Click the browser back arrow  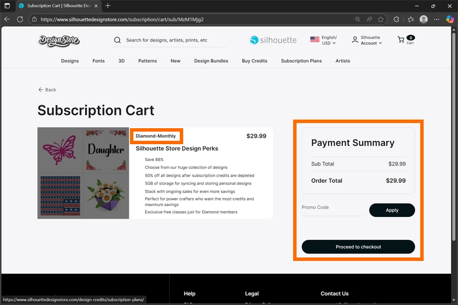pyautogui.click(x=7, y=19)
